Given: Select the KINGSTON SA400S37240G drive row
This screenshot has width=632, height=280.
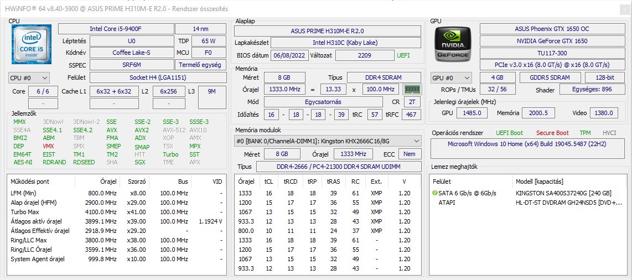Looking at the screenshot, I should [x=528, y=193].
